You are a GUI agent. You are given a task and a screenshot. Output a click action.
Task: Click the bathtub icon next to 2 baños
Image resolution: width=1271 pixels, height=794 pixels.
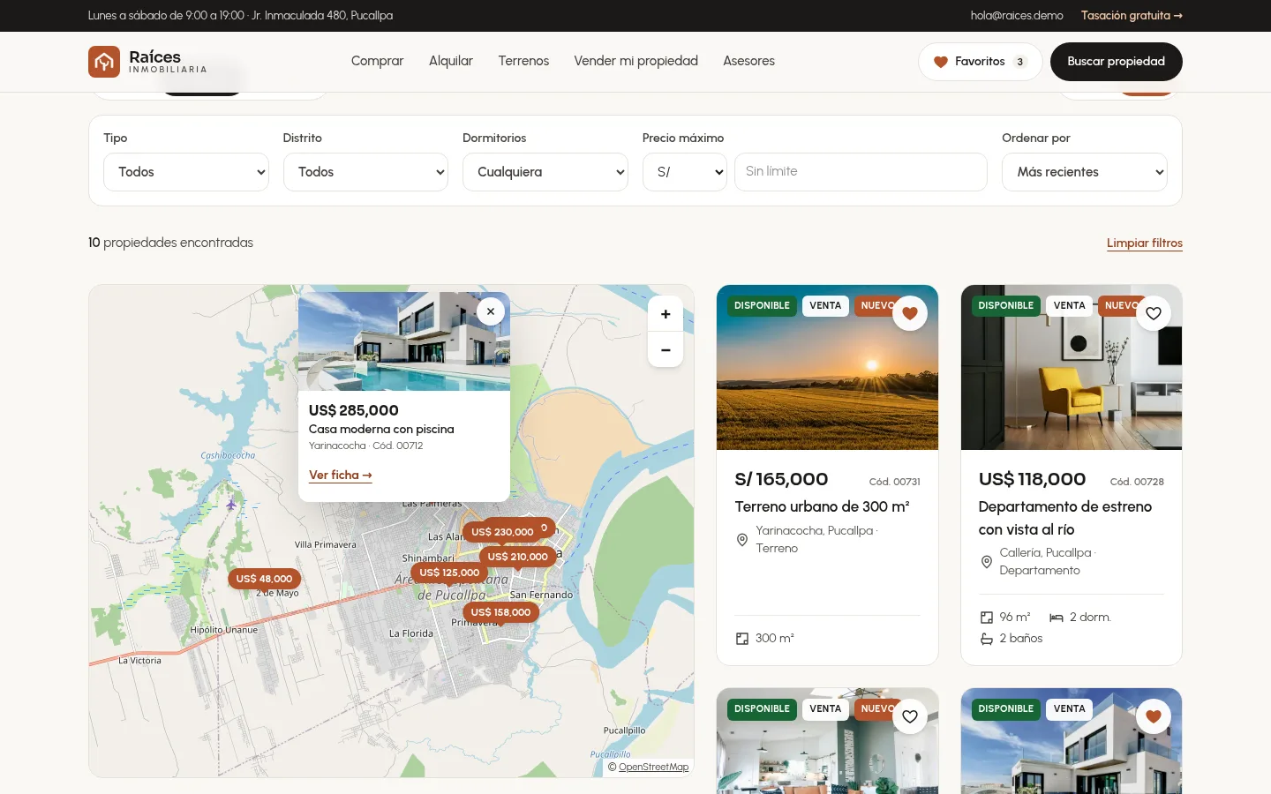(x=987, y=639)
